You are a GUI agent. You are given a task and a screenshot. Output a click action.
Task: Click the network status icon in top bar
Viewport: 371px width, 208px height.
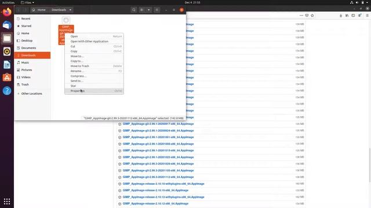point(352,2)
